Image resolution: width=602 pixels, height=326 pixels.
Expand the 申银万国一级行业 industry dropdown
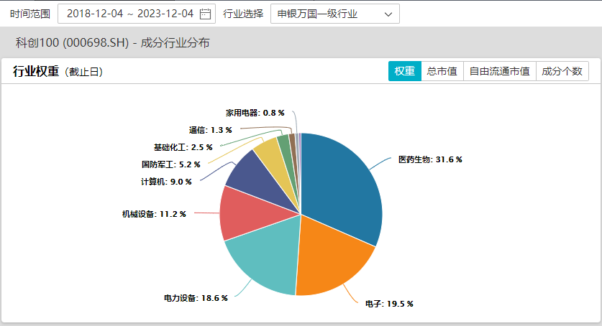point(334,14)
